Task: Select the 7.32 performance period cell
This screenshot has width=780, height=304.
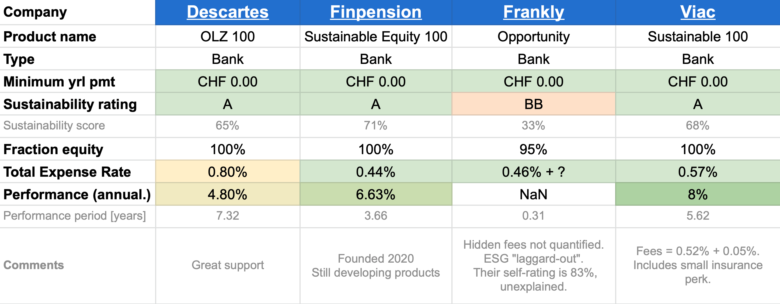Action: tap(227, 216)
